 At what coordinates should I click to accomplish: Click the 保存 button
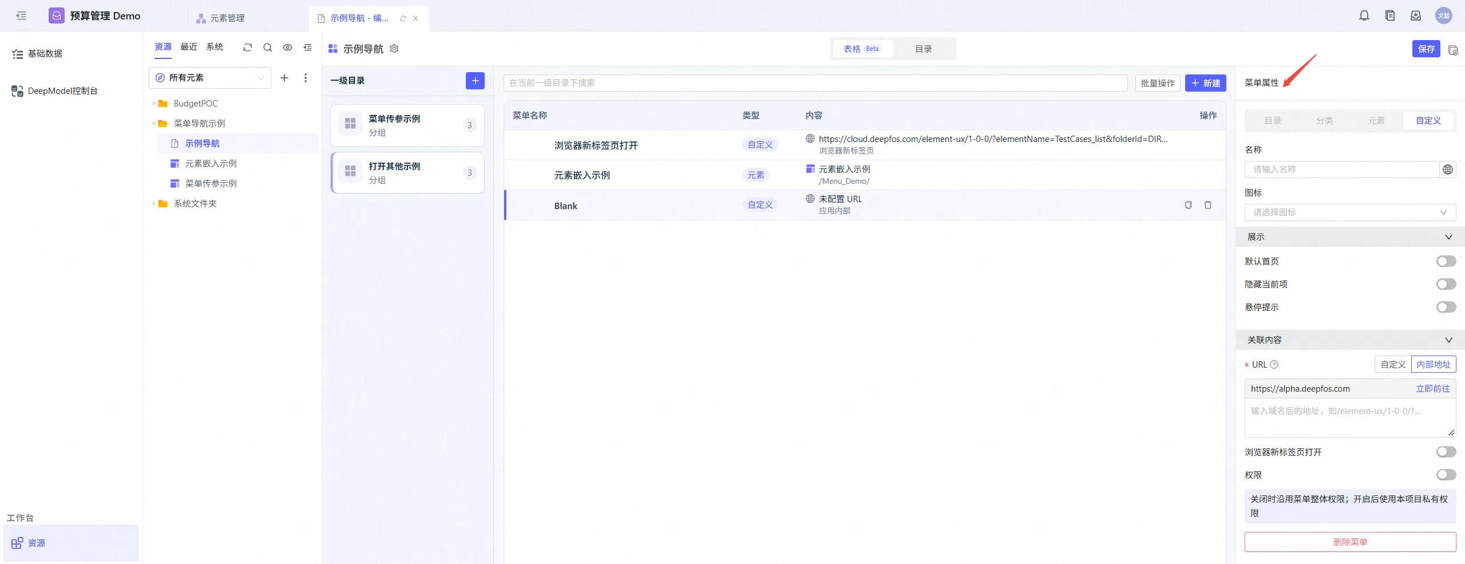click(1426, 49)
